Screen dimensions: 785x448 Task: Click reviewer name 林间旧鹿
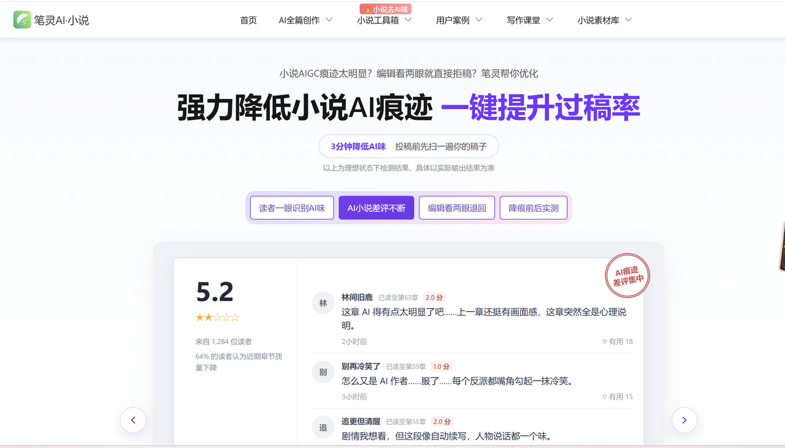point(357,297)
